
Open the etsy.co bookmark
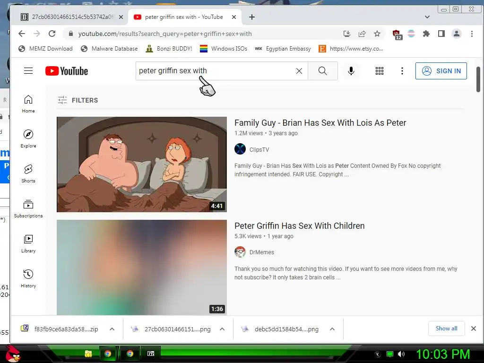click(351, 49)
